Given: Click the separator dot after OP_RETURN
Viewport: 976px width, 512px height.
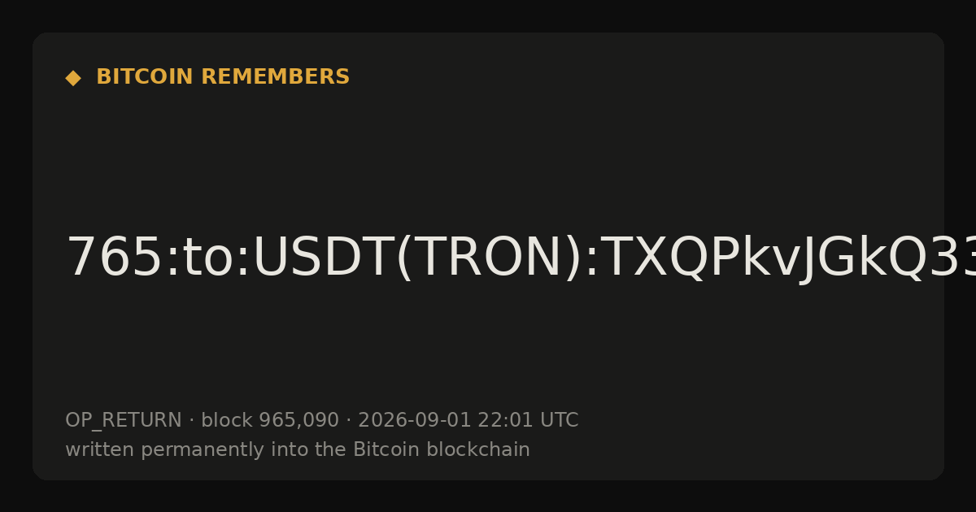Looking at the screenshot, I should click(x=192, y=421).
